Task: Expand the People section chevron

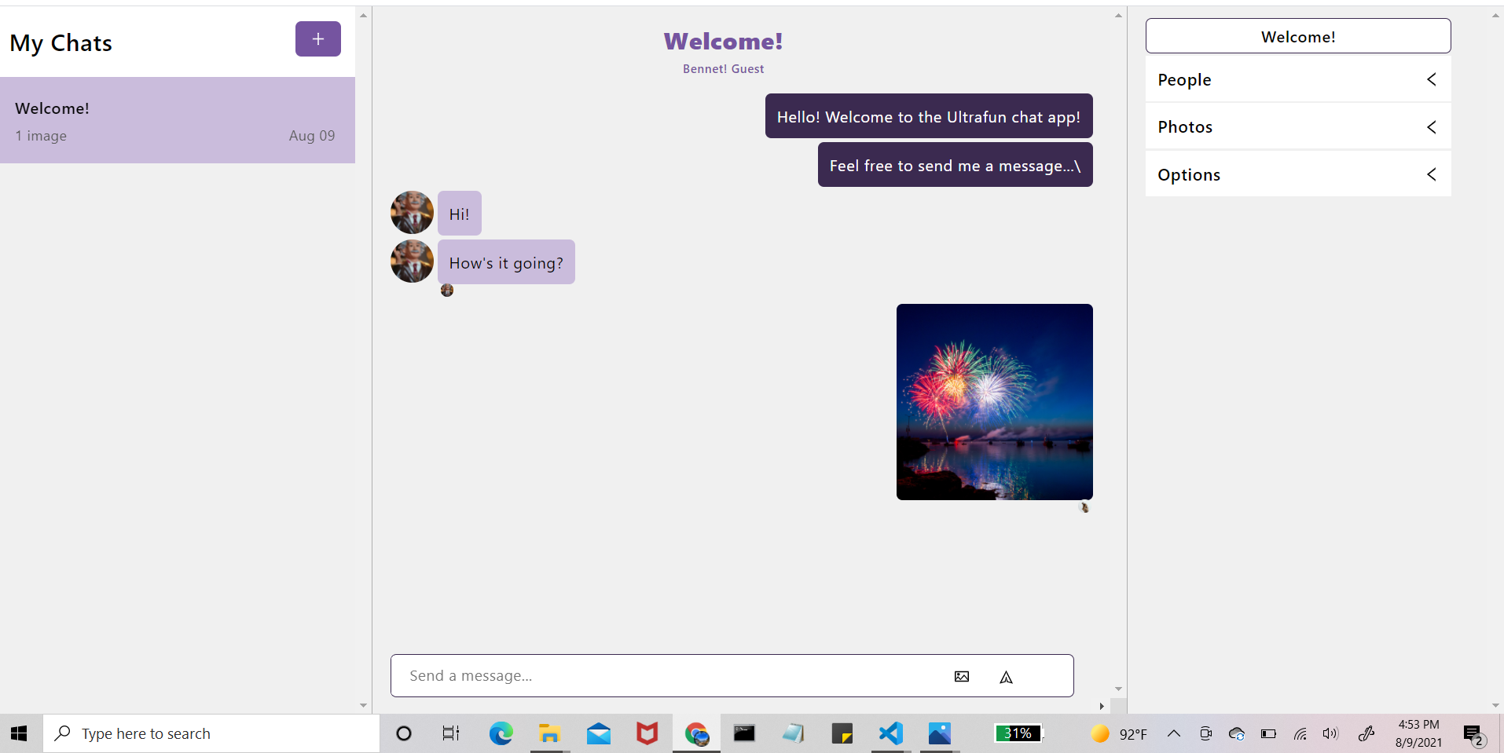Action: 1432,79
